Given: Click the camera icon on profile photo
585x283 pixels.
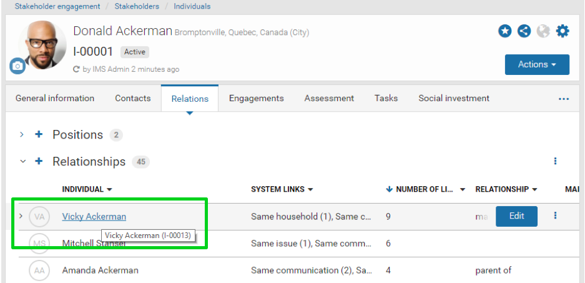Looking at the screenshot, I should point(17,66).
